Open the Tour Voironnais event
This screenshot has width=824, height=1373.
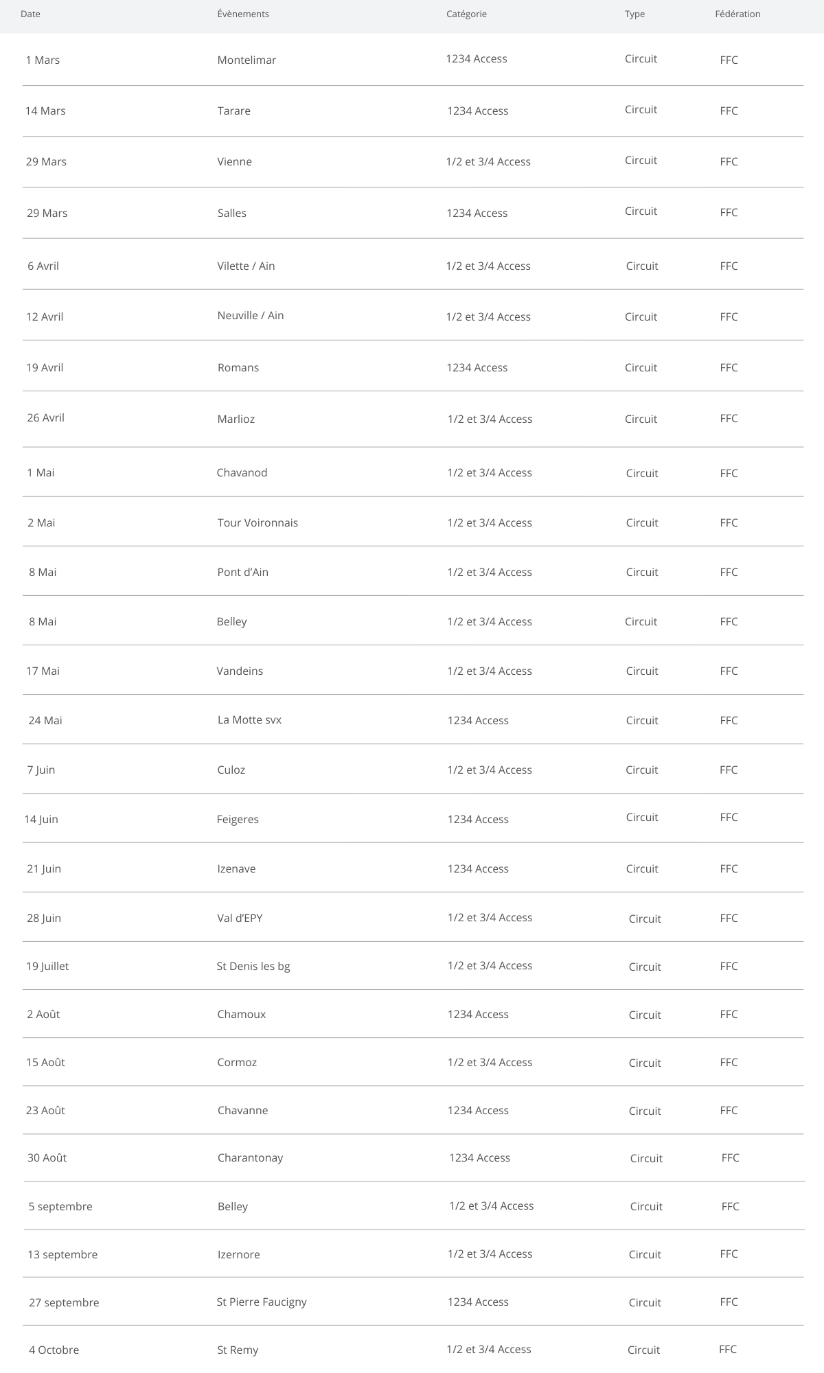click(x=257, y=522)
